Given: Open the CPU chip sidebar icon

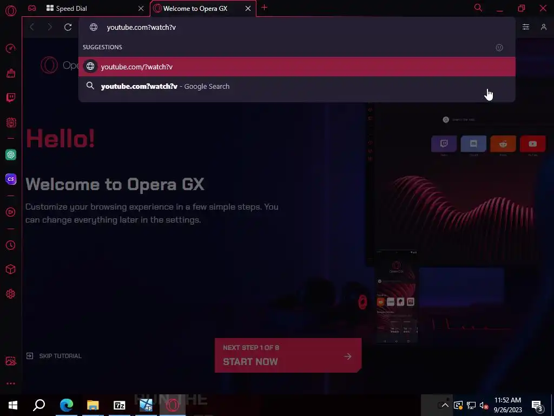Looking at the screenshot, I should (11, 122).
